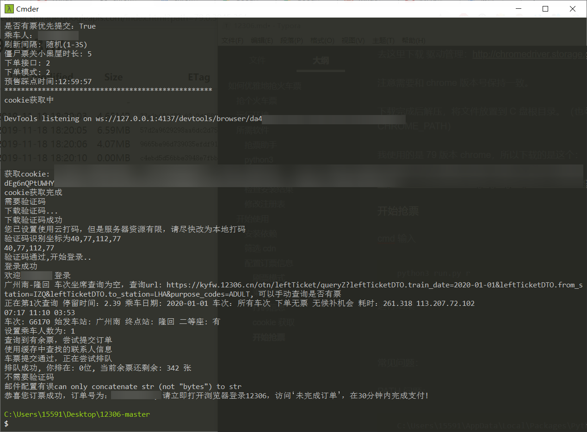
Task: Select outline item 配置订票信息 in Typora
Action: coord(269,263)
